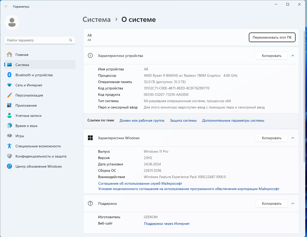Select Время и язык menu item

tap(26, 126)
